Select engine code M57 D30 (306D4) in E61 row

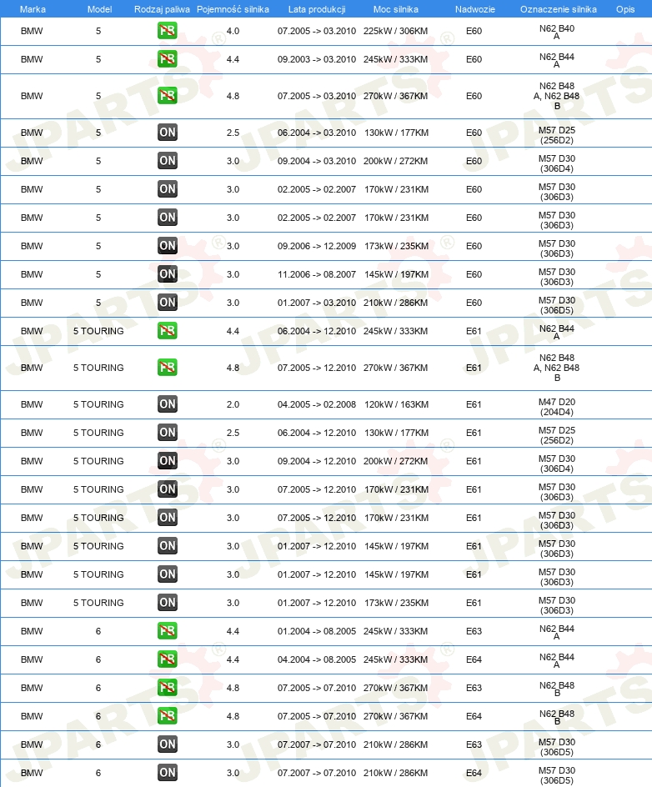point(557,464)
